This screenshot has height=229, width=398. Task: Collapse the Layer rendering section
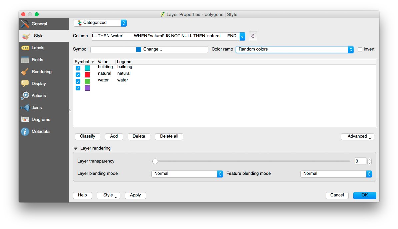point(76,149)
